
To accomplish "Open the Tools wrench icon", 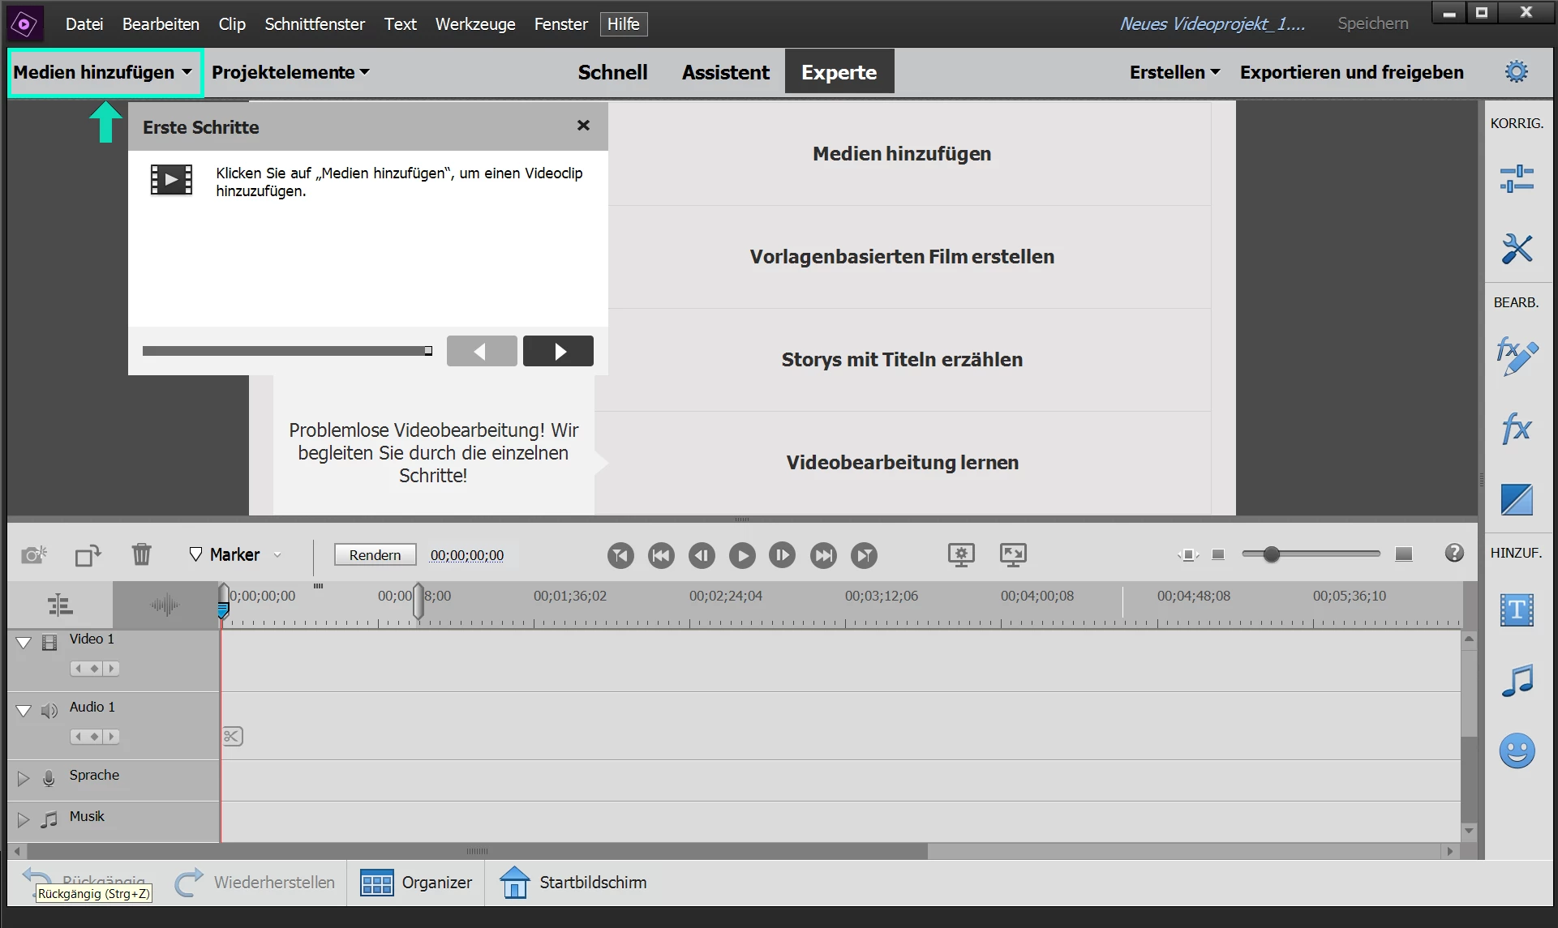I will pos(1516,249).
